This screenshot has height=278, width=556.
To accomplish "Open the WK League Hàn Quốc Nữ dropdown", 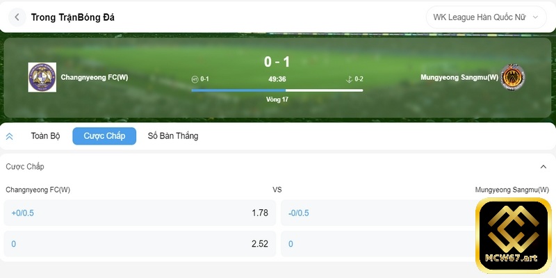I will (x=486, y=17).
